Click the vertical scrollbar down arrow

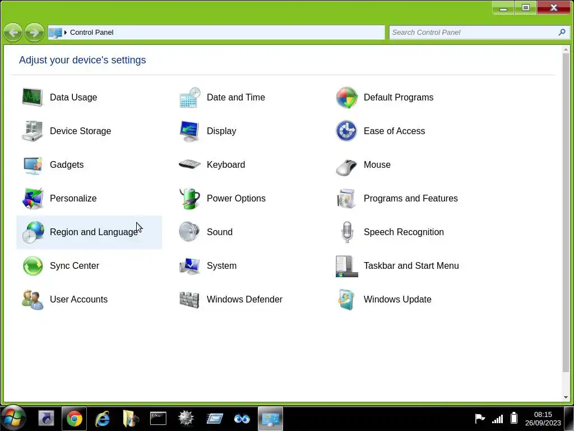coord(566,397)
